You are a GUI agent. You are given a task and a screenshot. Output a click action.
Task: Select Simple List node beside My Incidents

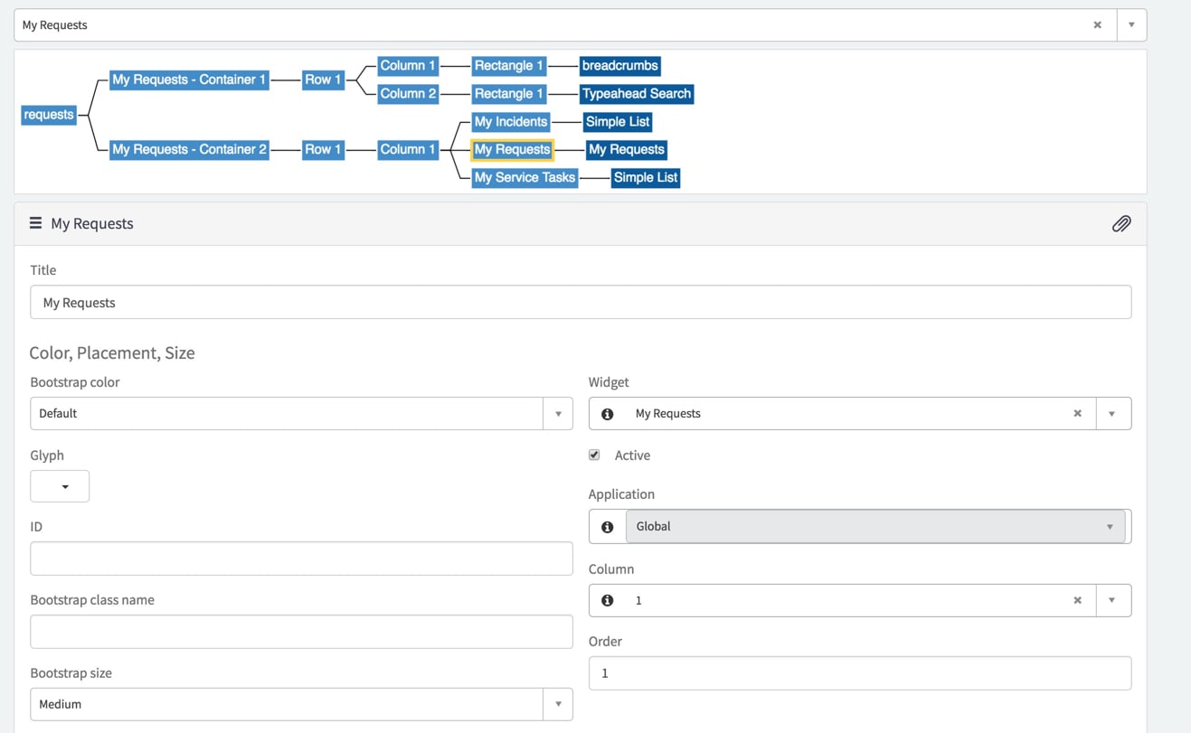point(618,121)
